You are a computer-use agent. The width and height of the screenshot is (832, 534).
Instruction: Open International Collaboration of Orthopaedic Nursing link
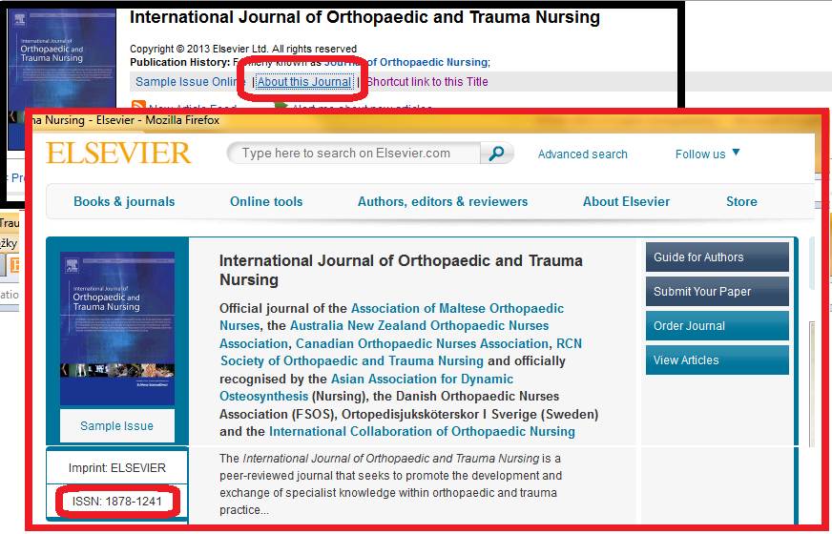pyautogui.click(x=422, y=432)
